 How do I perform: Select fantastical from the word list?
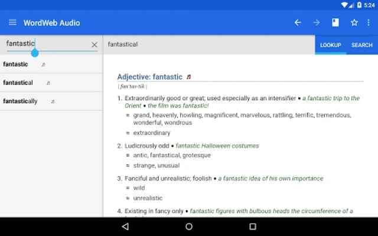pos(18,83)
